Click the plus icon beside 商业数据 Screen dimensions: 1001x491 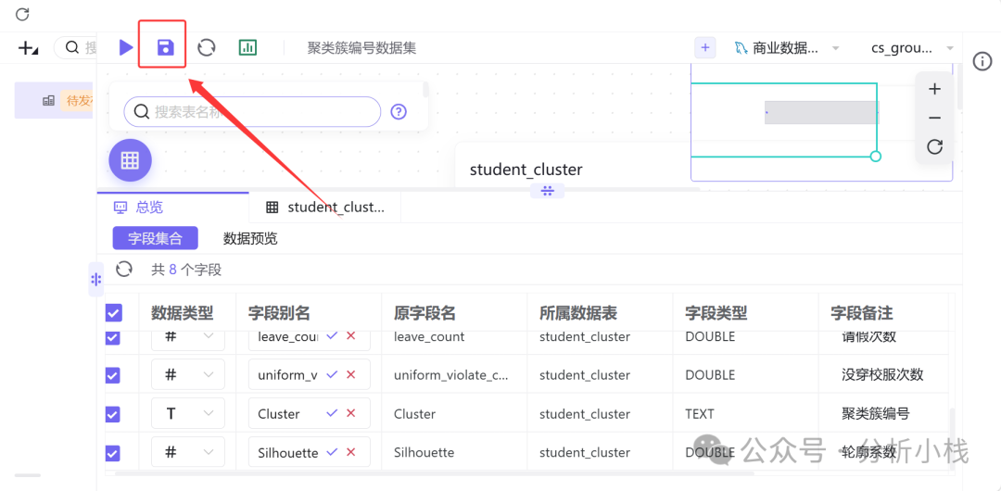704,48
